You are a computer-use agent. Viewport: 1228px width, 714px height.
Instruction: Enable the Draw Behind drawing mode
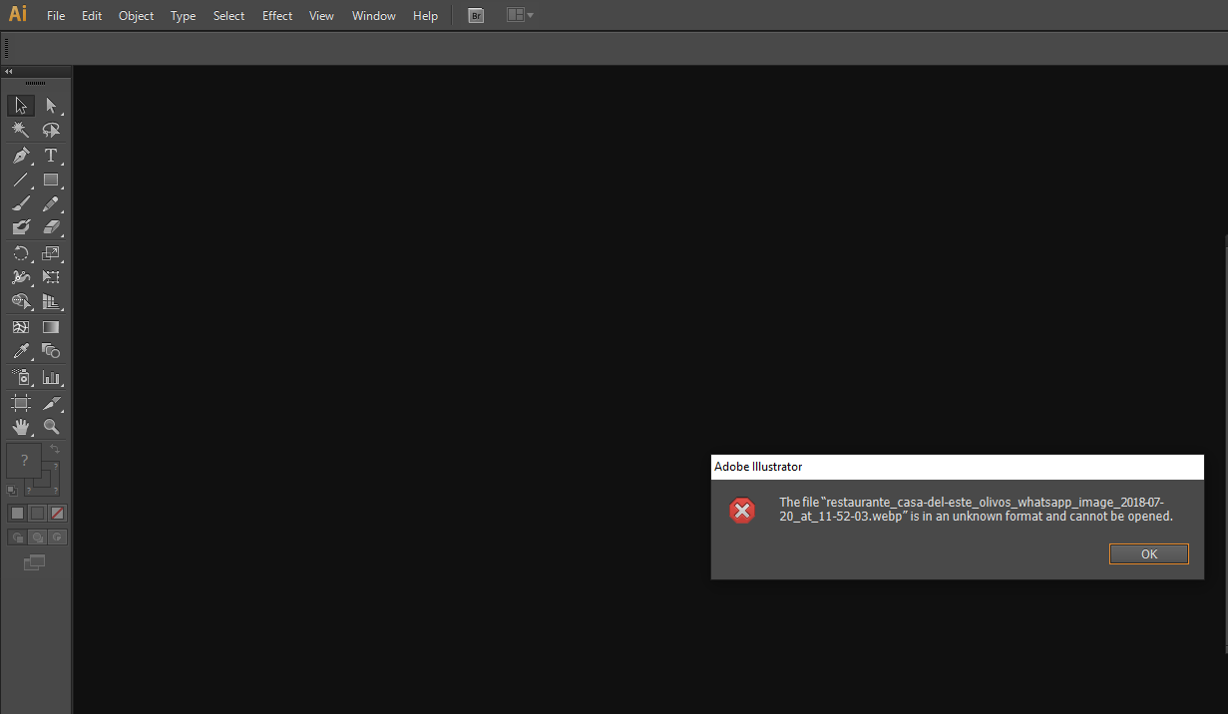click(x=36, y=536)
